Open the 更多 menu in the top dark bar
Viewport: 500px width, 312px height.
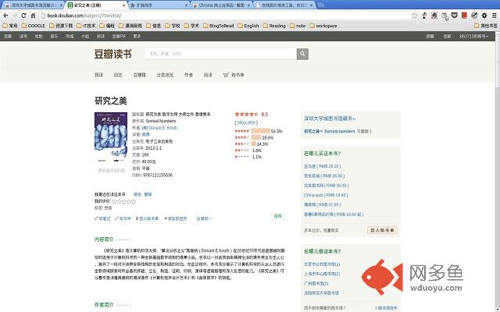(137, 37)
